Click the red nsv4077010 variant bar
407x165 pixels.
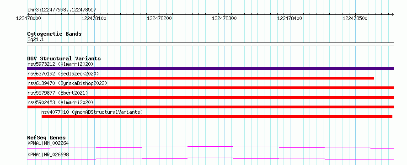(x=217, y=117)
